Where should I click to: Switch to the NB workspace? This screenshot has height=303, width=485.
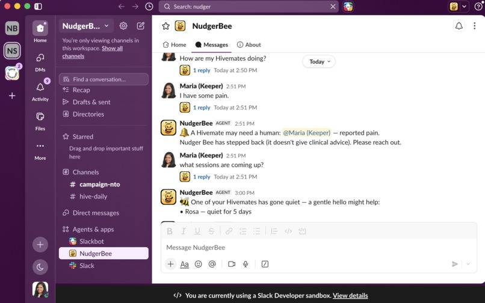click(12, 28)
